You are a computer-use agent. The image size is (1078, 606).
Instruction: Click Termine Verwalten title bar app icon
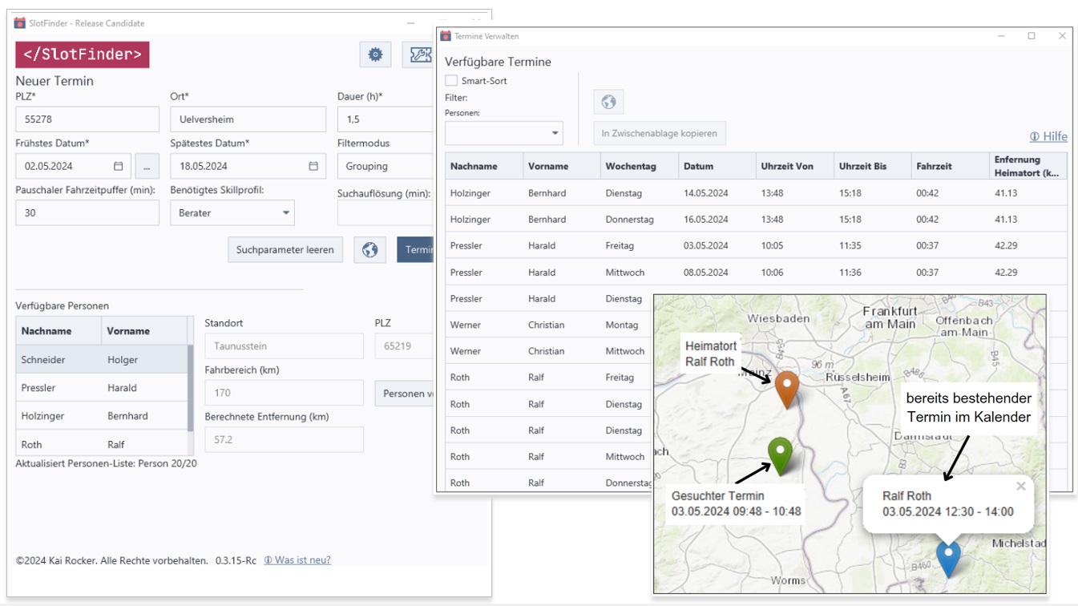coord(446,36)
